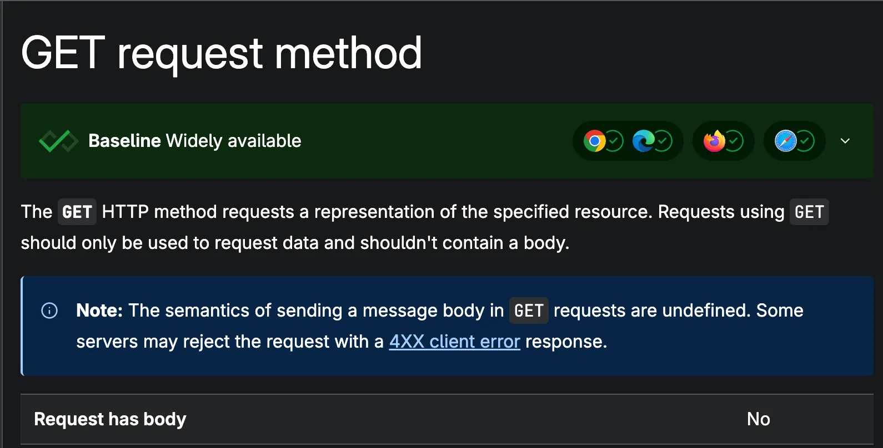883x448 pixels.
Task: Click the "GET request method" heading
Action: (222, 53)
